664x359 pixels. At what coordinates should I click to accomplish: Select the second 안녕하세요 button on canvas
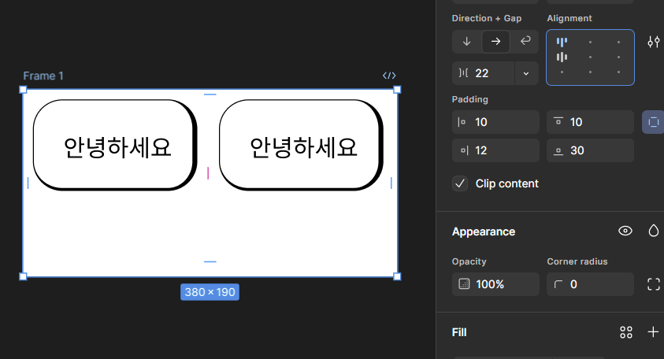[301, 145]
